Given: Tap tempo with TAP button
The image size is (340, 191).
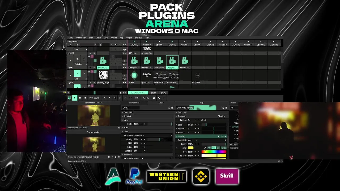Looking at the screenshot, I should [x=137, y=98].
